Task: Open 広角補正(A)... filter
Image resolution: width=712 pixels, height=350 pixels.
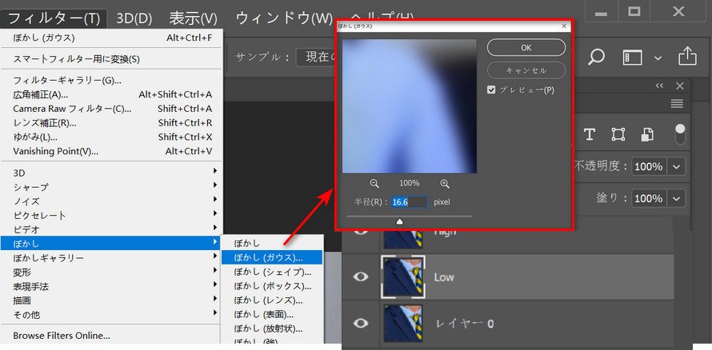Action: coord(112,95)
